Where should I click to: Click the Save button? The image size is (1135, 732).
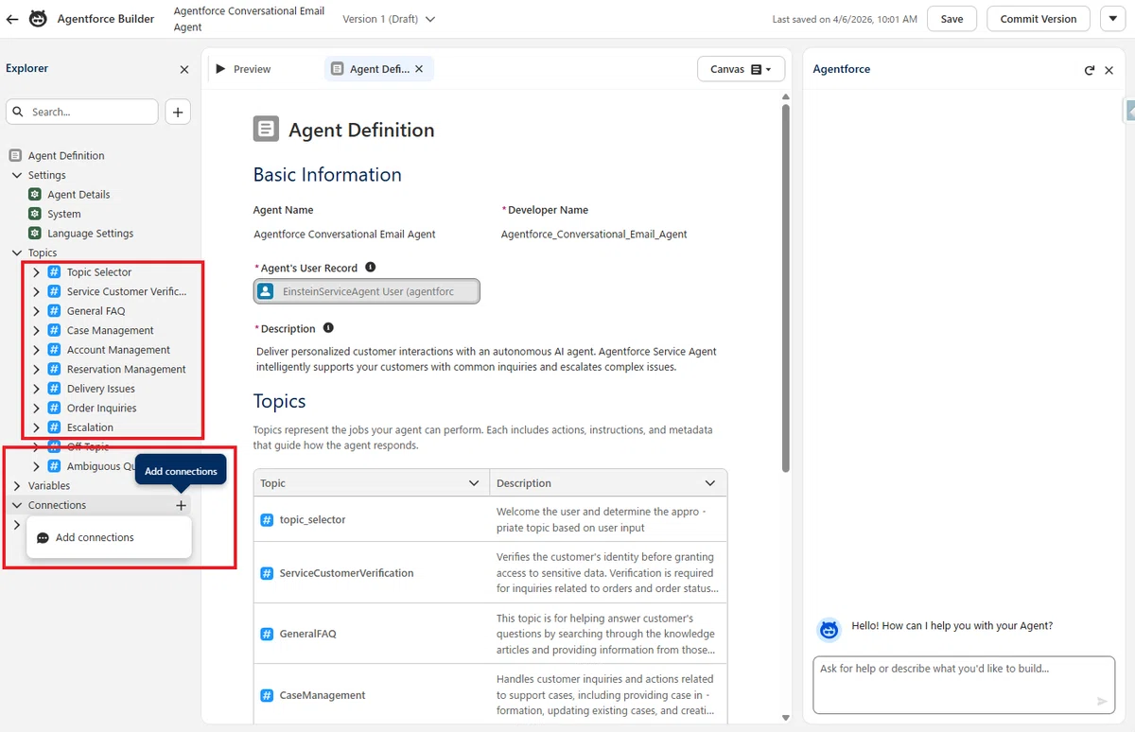952,19
